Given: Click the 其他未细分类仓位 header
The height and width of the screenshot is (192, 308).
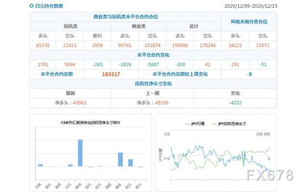Looking at the screenshot, I should [x=249, y=22].
